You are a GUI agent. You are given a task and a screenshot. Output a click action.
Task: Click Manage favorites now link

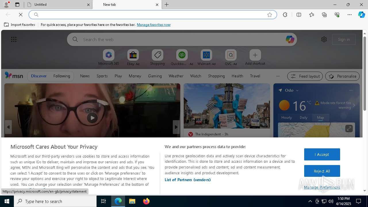click(x=154, y=25)
